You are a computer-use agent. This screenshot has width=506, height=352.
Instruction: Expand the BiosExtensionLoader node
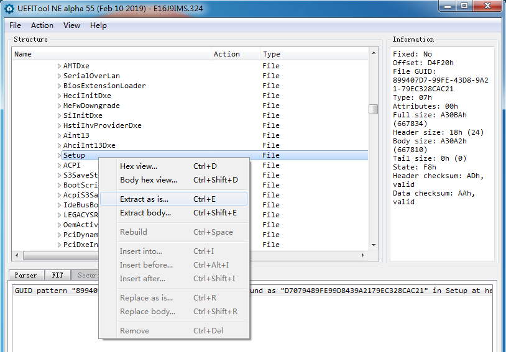pos(59,86)
